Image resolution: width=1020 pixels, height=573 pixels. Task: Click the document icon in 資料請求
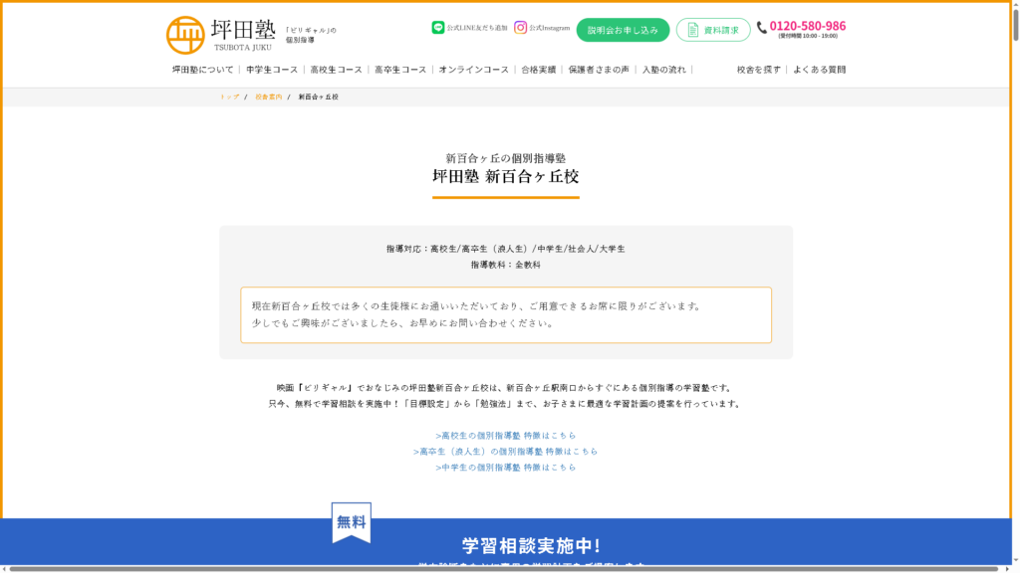[693, 30]
